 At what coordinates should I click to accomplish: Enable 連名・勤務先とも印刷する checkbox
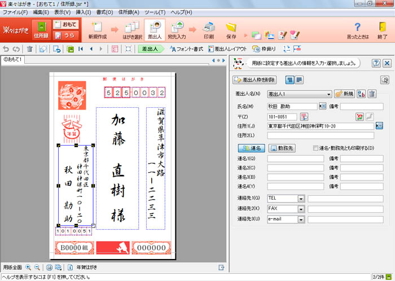pos(316,148)
